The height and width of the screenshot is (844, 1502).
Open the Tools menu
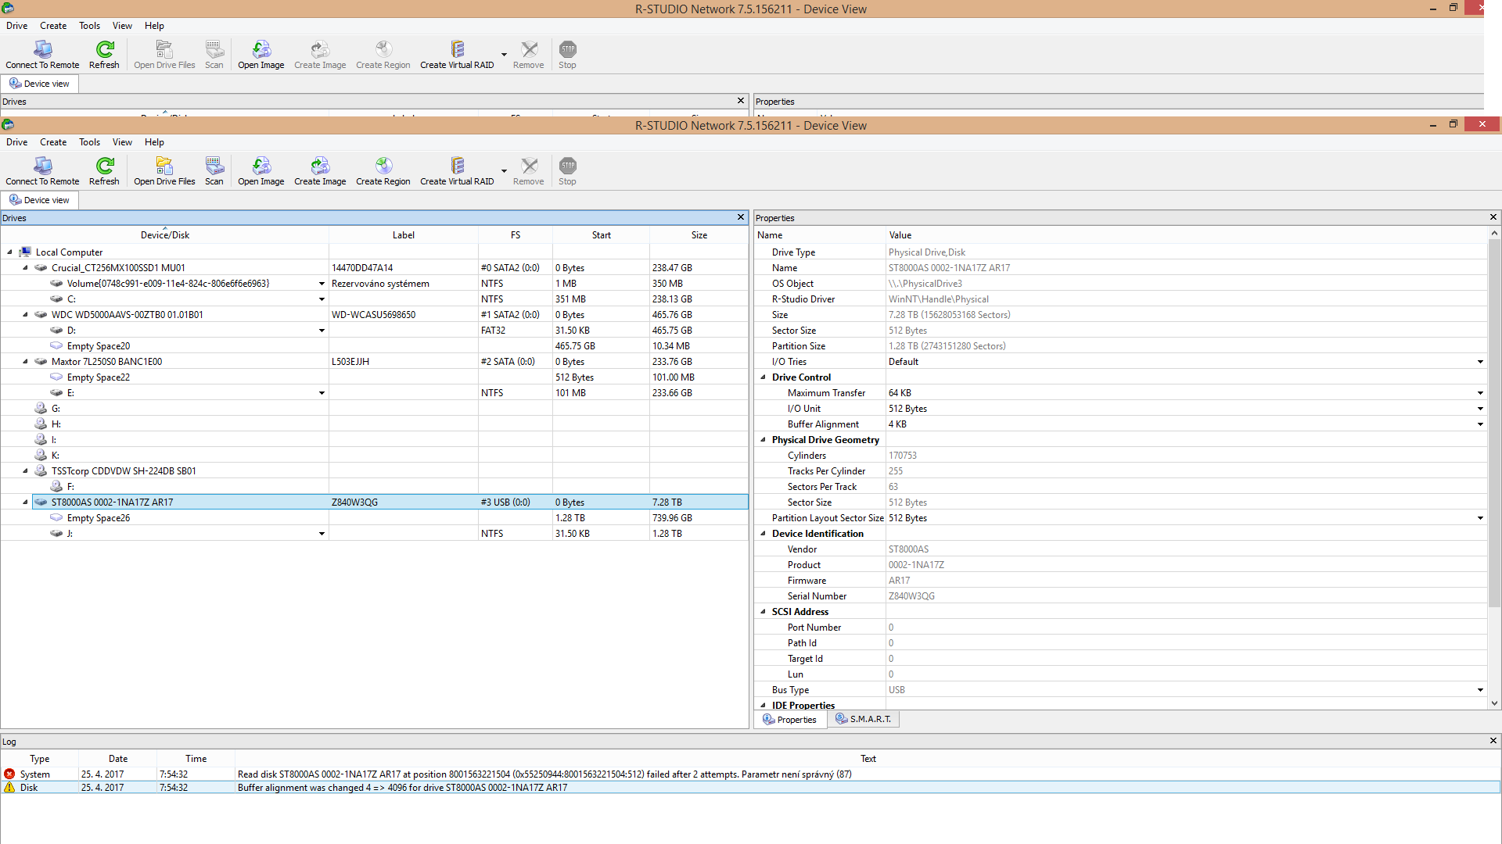[x=89, y=142]
